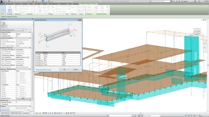Click the ViewCube in the 3D view
209x117 pixels.
click(197, 31)
